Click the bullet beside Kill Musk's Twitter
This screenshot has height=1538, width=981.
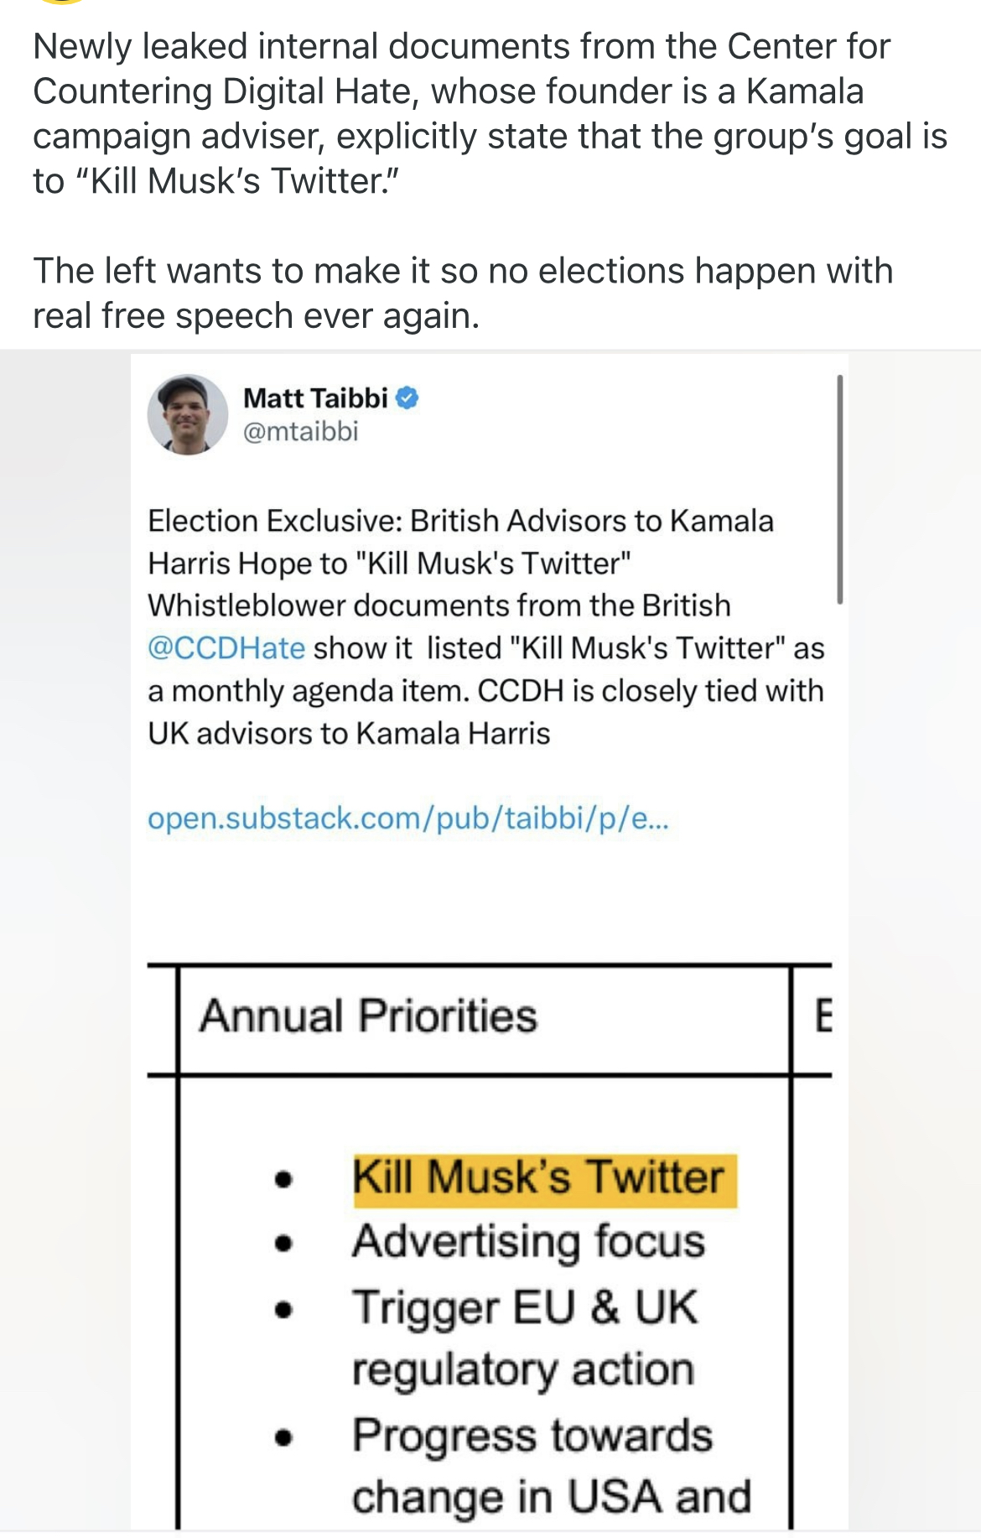[x=284, y=1180]
